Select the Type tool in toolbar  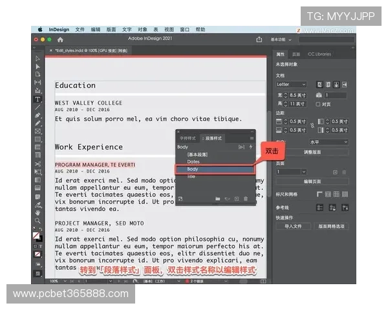(x=38, y=99)
